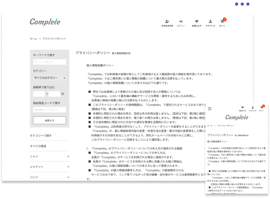Open My Page person icon in header

click(x=210, y=22)
